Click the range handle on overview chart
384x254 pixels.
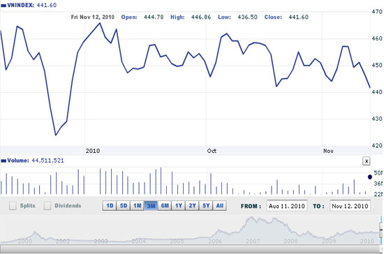[x=381, y=230]
